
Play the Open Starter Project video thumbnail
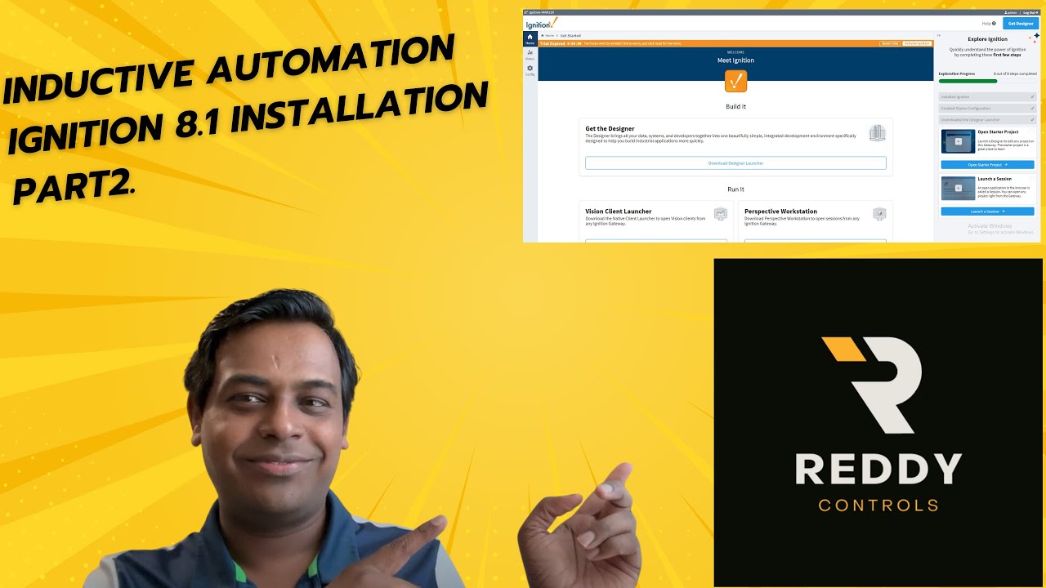tap(959, 141)
